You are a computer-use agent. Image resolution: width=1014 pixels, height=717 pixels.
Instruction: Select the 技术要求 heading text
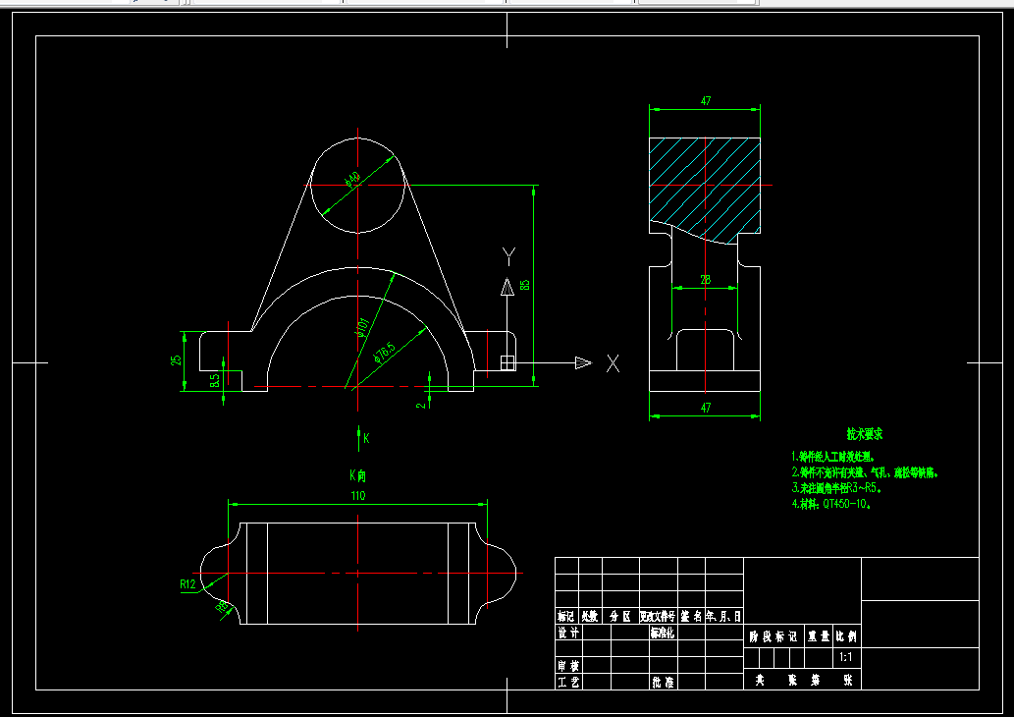coord(865,433)
